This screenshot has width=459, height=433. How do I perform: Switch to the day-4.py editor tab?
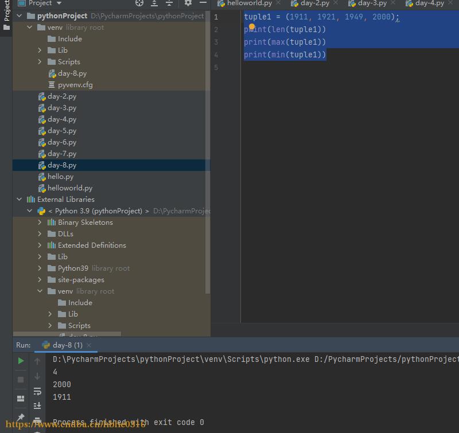pyautogui.click(x=429, y=3)
